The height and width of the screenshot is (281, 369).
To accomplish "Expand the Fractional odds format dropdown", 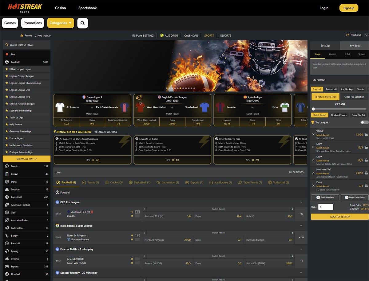I will coord(366,35).
